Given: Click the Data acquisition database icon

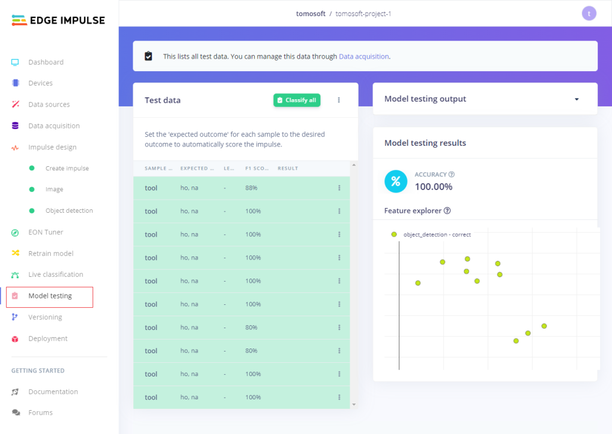Looking at the screenshot, I should (16, 126).
